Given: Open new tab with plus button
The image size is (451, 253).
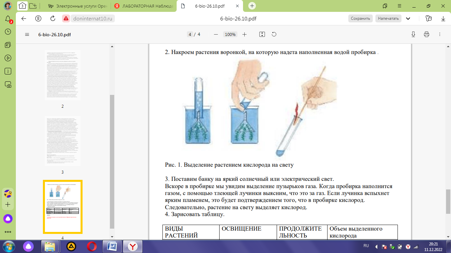Looking at the screenshot, I should point(252,6).
